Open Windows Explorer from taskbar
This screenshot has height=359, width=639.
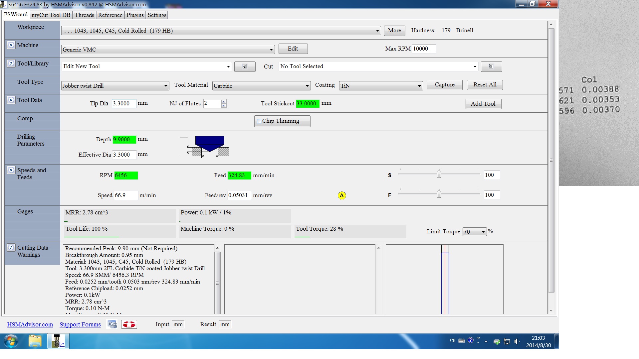coord(35,341)
